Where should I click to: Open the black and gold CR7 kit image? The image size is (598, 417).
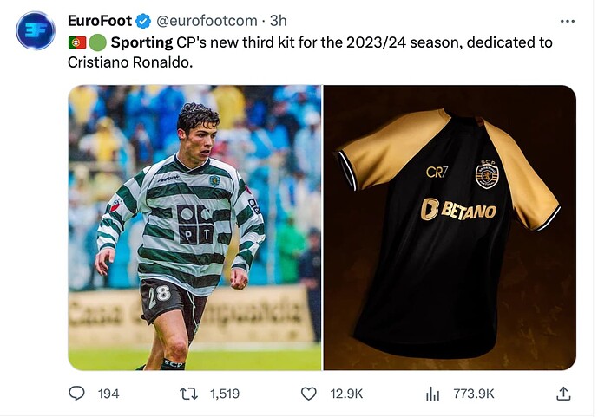(450, 227)
